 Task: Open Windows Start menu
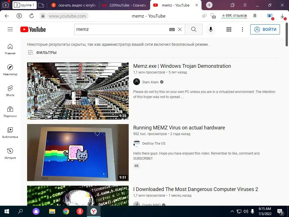coord(7,211)
